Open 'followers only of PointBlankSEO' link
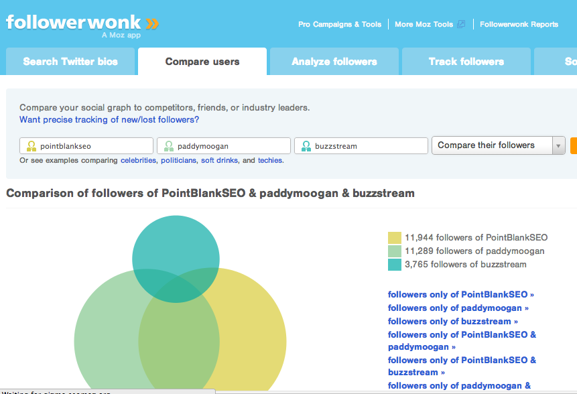The width and height of the screenshot is (577, 394). (460, 294)
